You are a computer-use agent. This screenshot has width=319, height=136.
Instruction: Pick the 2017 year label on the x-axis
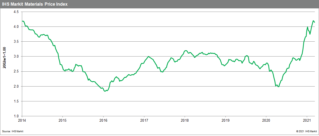(144, 120)
